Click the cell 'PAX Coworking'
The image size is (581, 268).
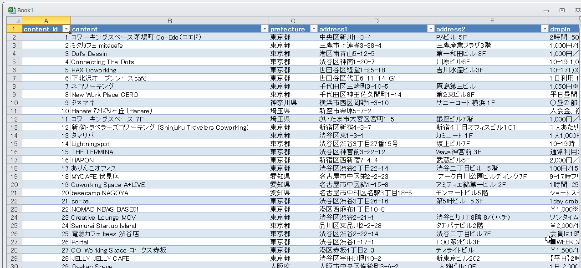169,70
